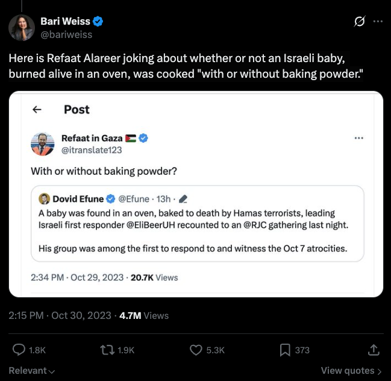The image size is (391, 381).
Task: Repost this post via retweet icon
Action: click(106, 350)
